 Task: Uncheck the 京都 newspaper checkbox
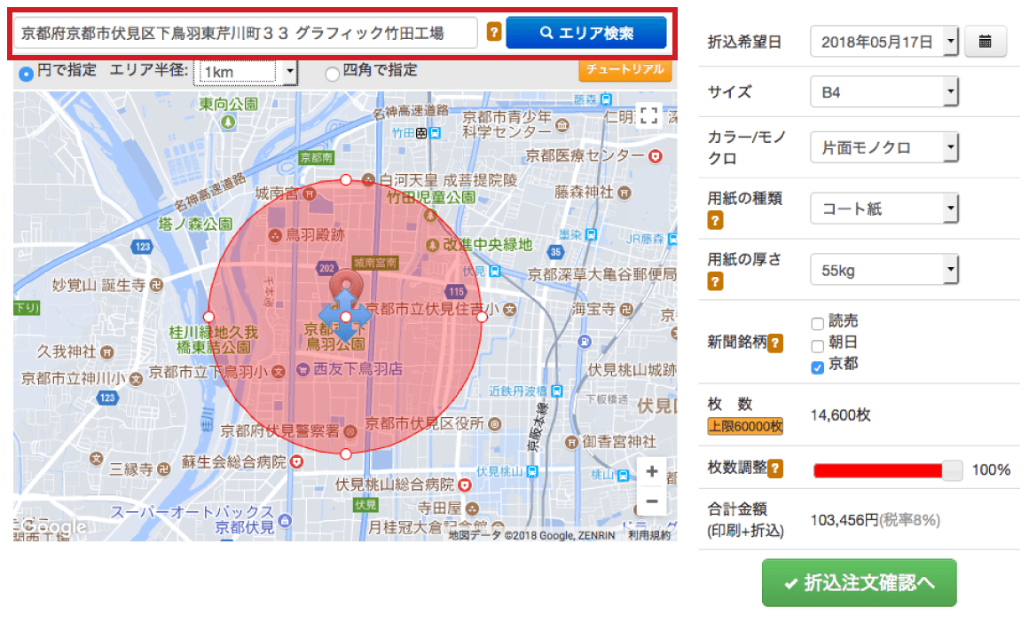point(817,366)
